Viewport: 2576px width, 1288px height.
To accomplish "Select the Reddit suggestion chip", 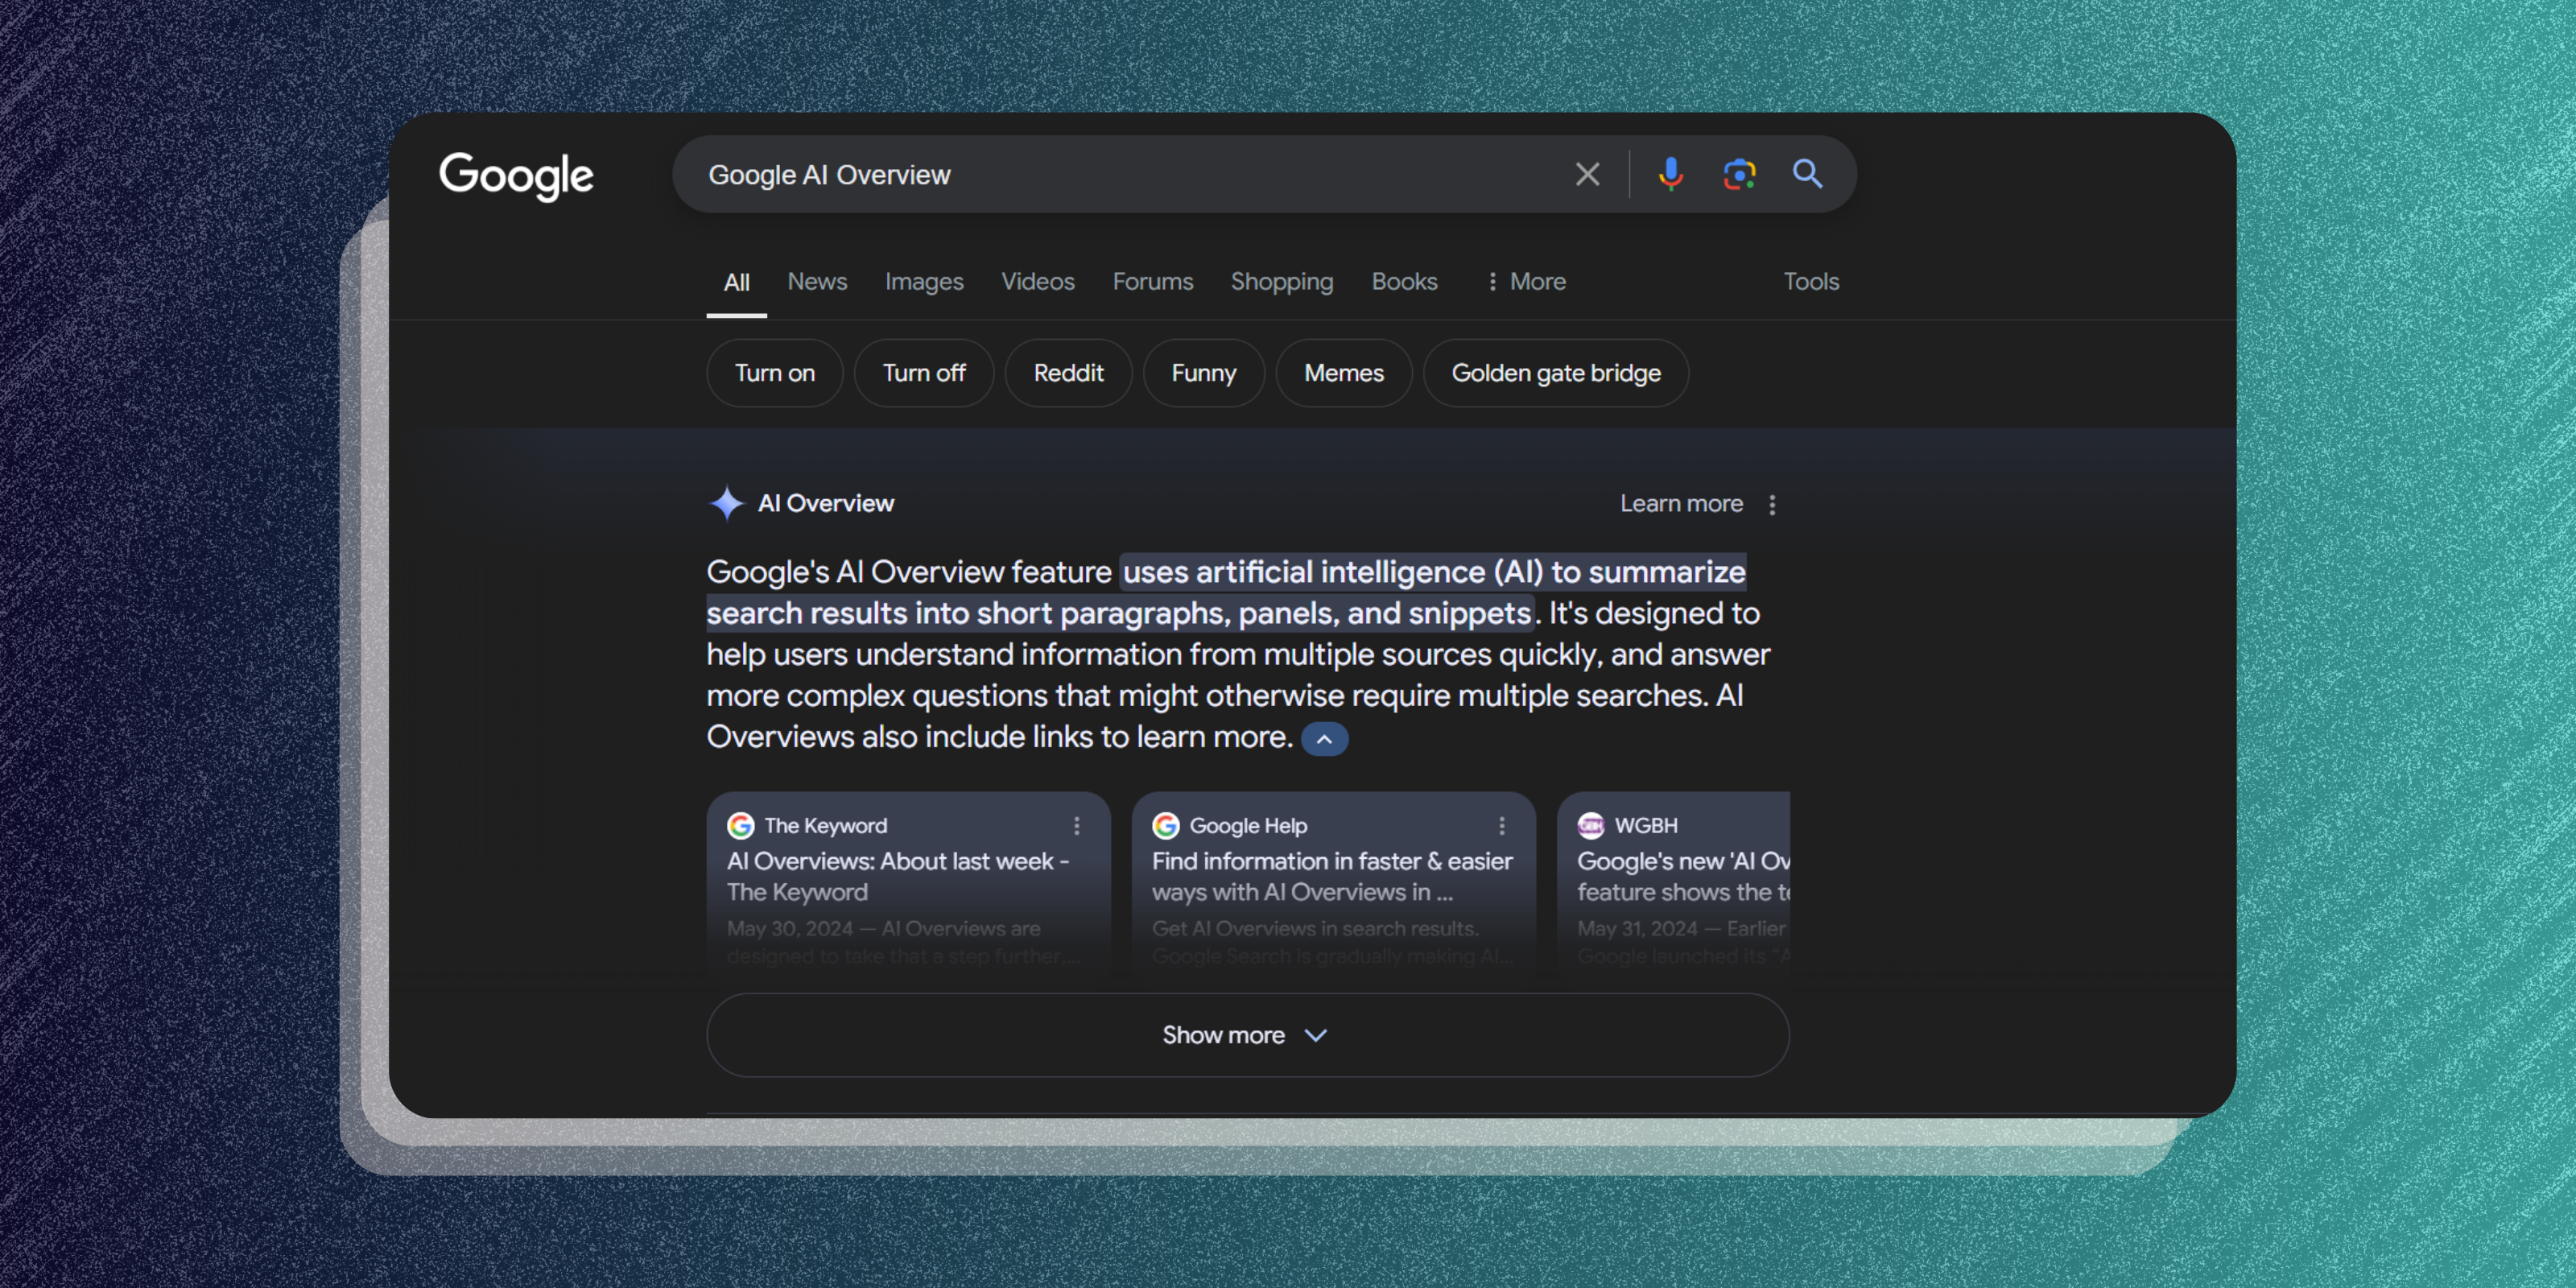I will 1068,373.
